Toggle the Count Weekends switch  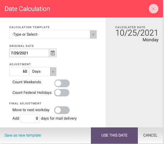point(62,83)
